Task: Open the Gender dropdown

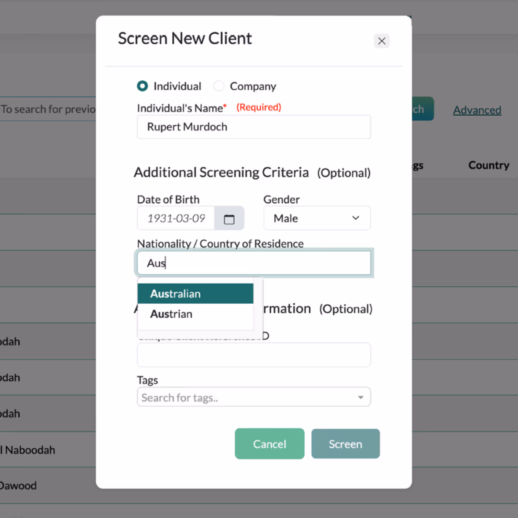Action: (317, 218)
